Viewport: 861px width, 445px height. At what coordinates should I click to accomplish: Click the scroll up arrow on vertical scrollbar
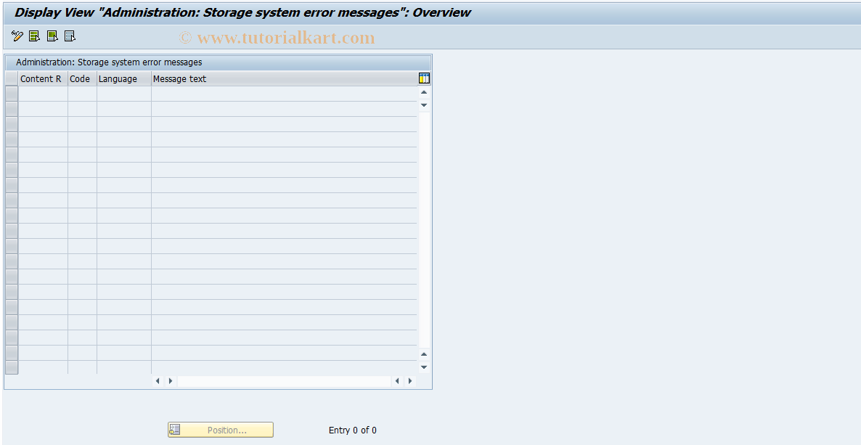(423, 91)
